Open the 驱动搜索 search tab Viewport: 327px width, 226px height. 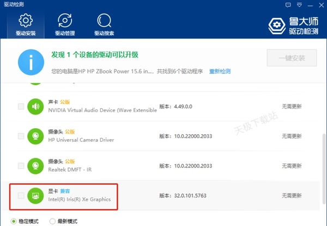(104, 24)
